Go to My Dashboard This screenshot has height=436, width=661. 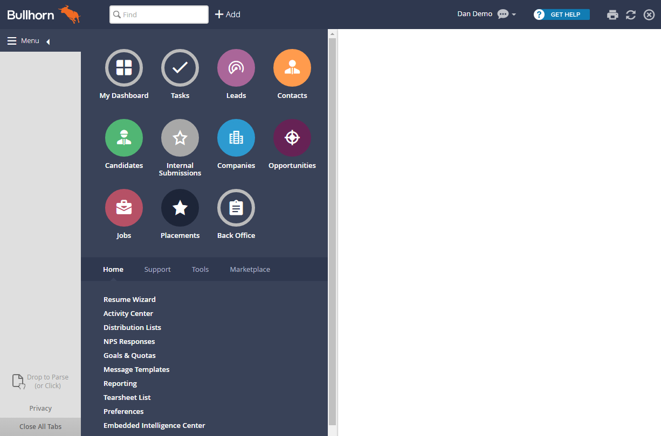click(x=123, y=68)
